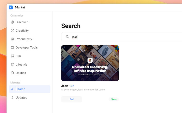This screenshot has width=182, height=113.
Task: Click the Developer Tools terminal icon
Action: tap(12, 47)
